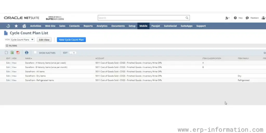Export list as CSV file icon

click(6, 53)
